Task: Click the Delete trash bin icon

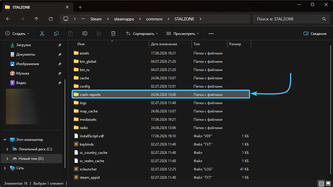Action: (x=113, y=33)
